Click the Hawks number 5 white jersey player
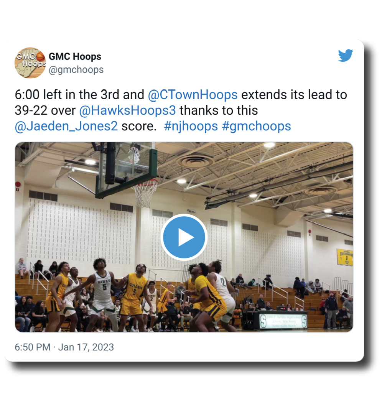This screenshot has height=408, width=382. 102,293
